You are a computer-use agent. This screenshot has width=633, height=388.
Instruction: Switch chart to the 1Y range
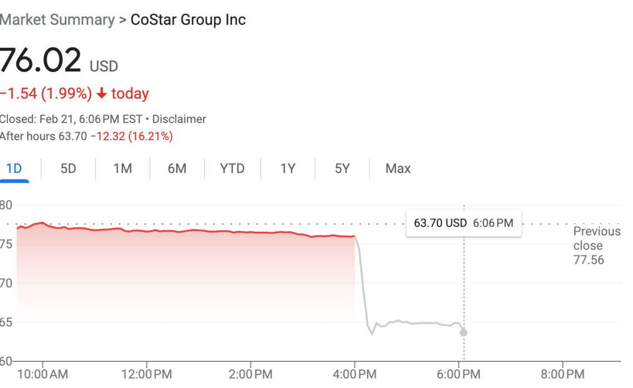pos(287,169)
